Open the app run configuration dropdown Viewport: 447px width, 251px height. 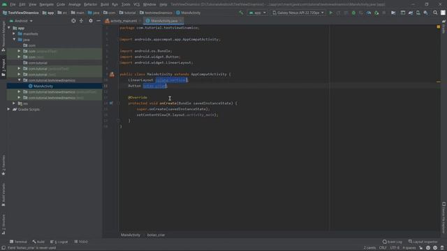point(258,13)
